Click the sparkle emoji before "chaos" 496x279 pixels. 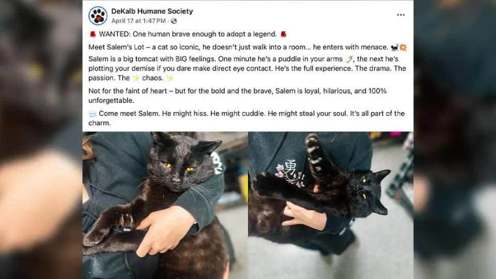[x=136, y=78]
